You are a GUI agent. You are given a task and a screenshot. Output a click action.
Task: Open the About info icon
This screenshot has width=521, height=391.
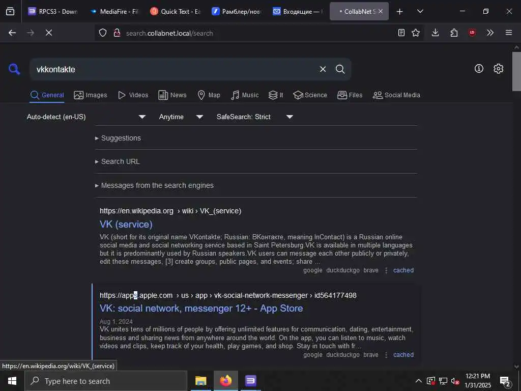479,69
